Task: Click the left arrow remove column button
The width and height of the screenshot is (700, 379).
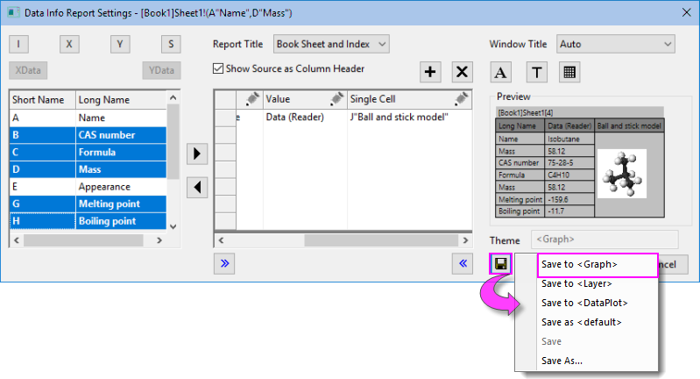Action: coord(197,187)
